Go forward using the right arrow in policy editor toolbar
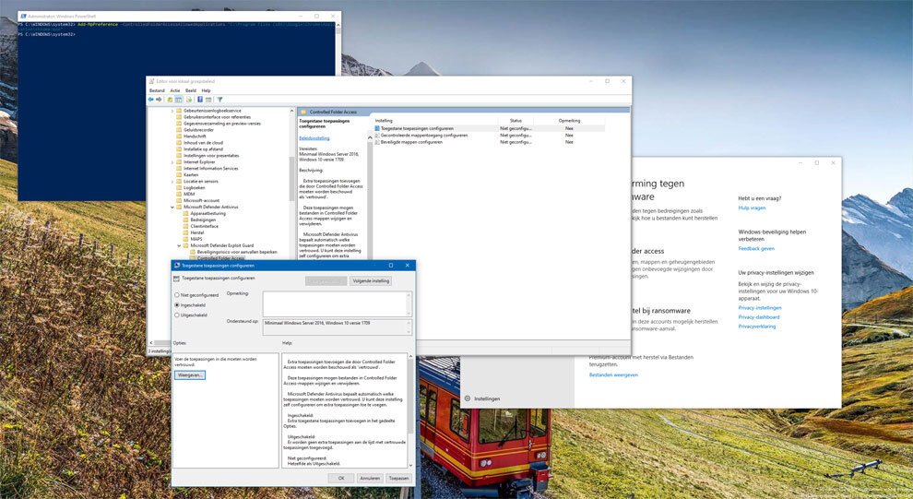This screenshot has width=913, height=499. [x=159, y=100]
